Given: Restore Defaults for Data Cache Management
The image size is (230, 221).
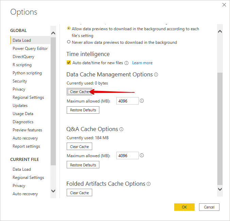Looking at the screenshot, I should (83, 110).
